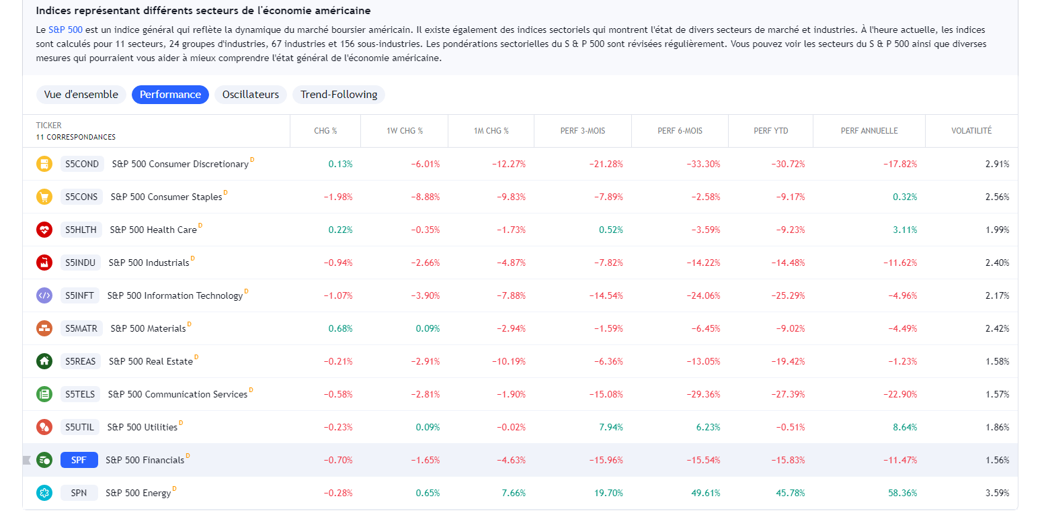This screenshot has height=519, width=1044.
Task: Sort by VOLATILITÉ column header
Action: pyautogui.click(x=971, y=131)
